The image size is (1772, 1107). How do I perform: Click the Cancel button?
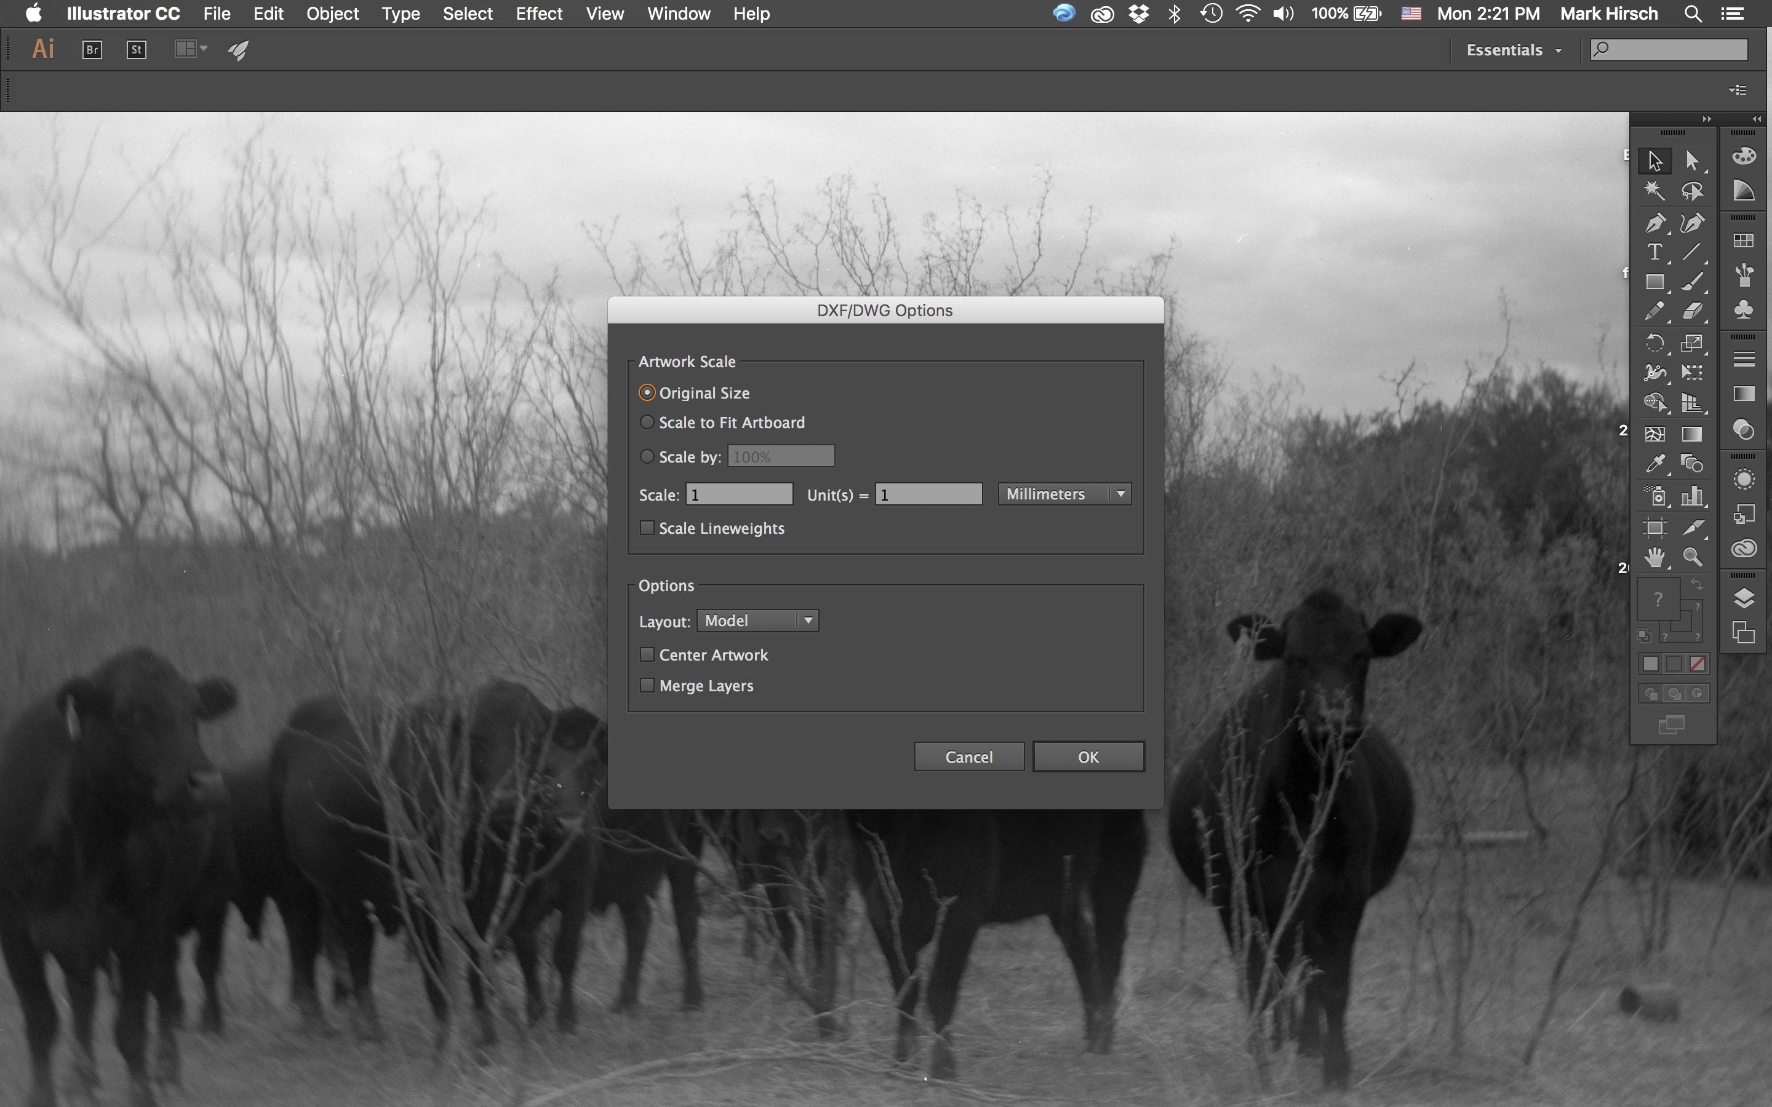pos(968,757)
